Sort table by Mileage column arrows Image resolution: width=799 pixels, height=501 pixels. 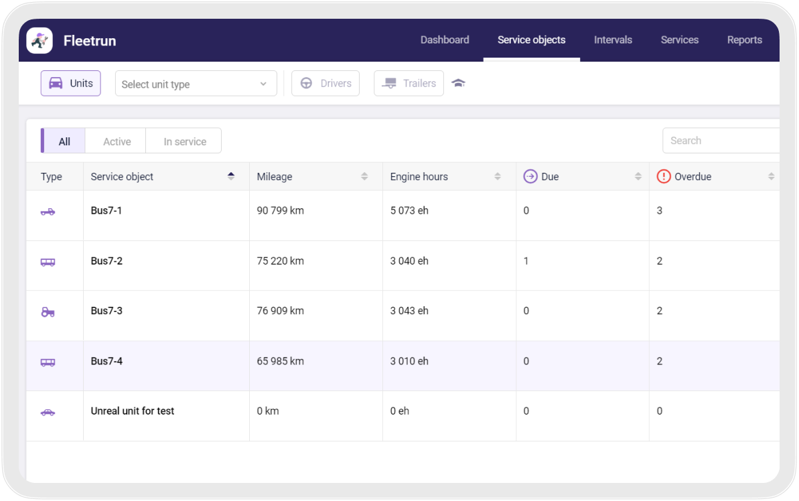pyautogui.click(x=364, y=177)
